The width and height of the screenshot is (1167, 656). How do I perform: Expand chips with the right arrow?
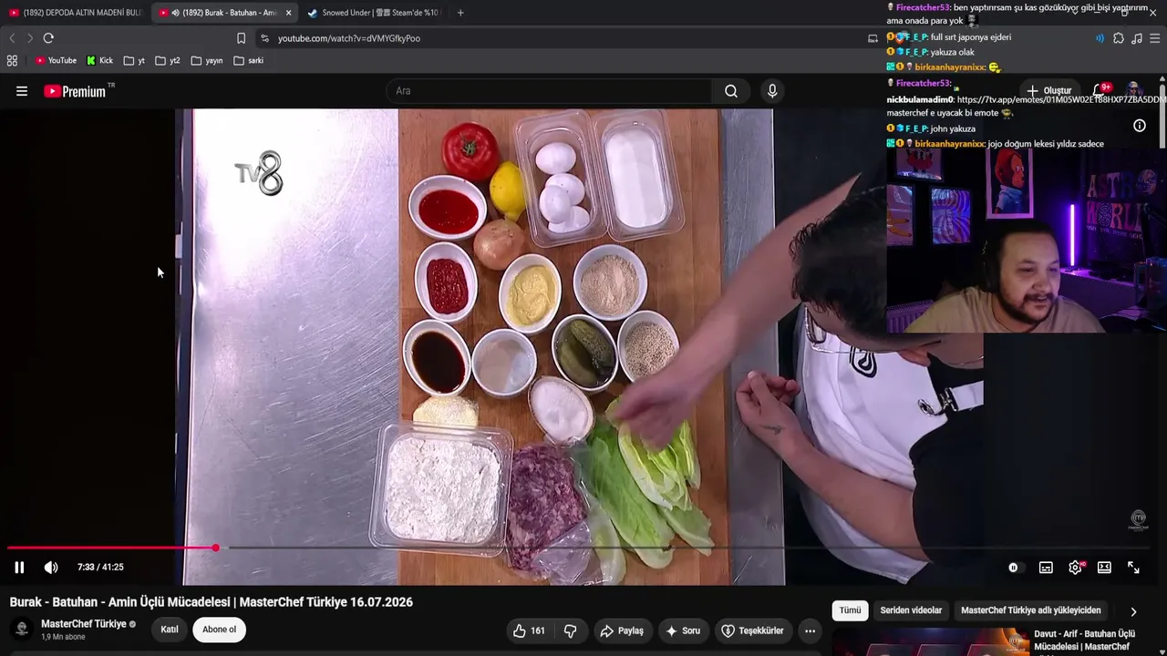click(x=1133, y=611)
